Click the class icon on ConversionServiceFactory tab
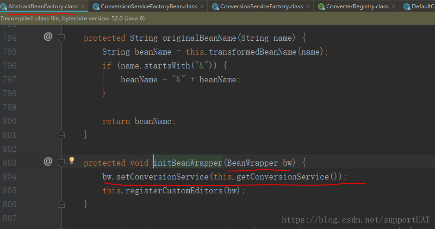 pos(215,6)
